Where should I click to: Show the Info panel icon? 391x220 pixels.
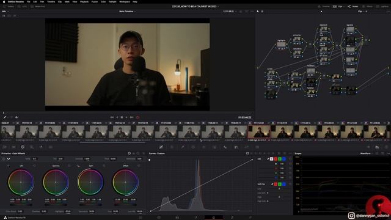point(386,147)
